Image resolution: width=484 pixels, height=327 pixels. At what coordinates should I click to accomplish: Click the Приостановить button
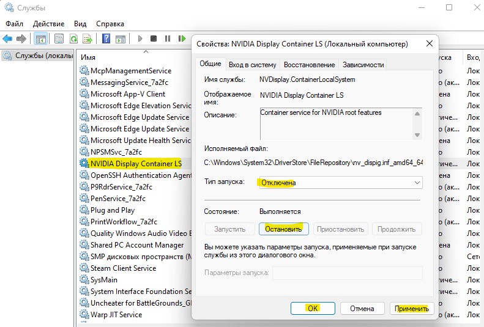(x=340, y=229)
